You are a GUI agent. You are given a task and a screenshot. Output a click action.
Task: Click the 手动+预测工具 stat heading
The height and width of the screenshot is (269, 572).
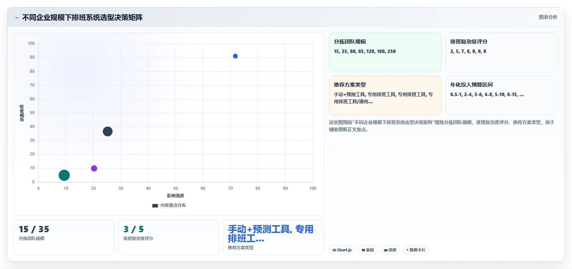271,234
